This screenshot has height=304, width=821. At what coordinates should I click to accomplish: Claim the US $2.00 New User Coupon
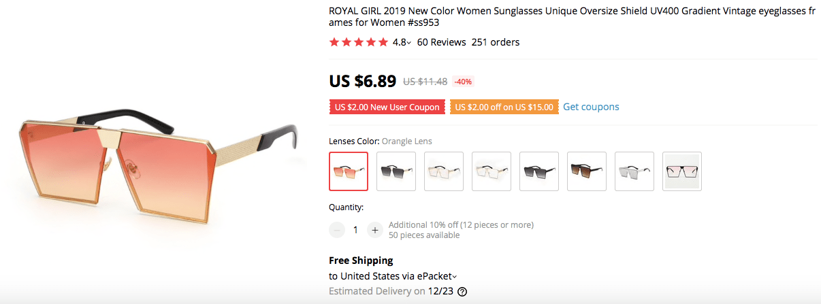coord(387,107)
